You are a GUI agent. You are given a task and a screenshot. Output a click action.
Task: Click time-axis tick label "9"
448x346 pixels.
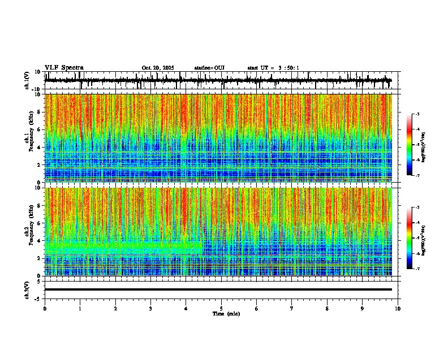(x=362, y=309)
